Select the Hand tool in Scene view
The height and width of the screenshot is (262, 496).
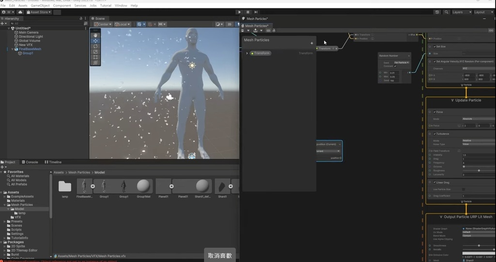click(x=95, y=35)
